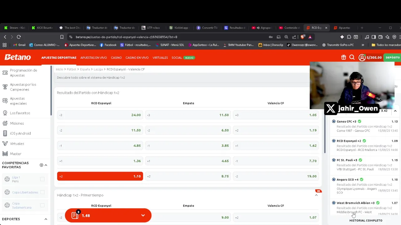Open the Betano search magnifier
Screen dimensions: 401x225
(x=352, y=57)
